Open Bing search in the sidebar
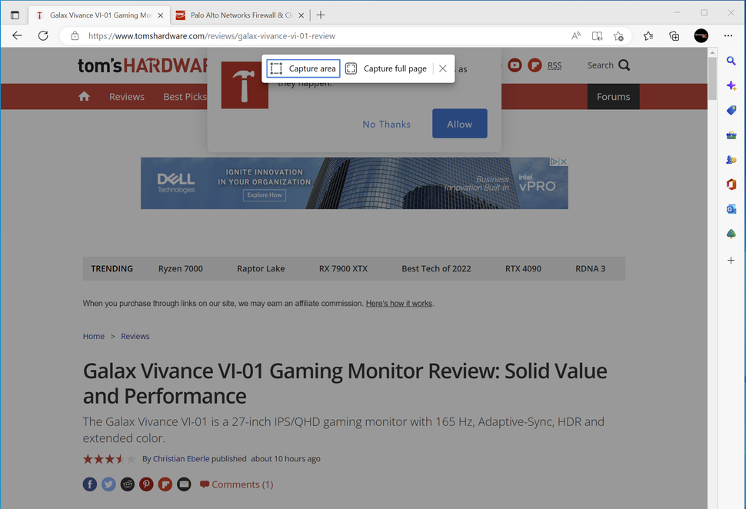746x509 pixels. 731,61
